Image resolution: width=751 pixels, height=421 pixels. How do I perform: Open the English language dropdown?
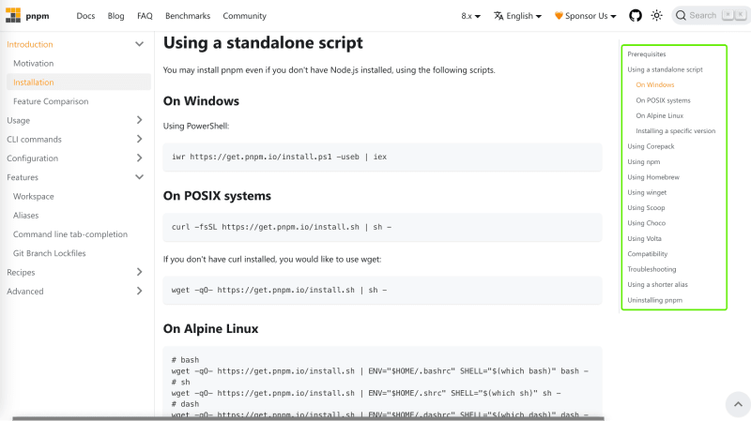click(517, 16)
